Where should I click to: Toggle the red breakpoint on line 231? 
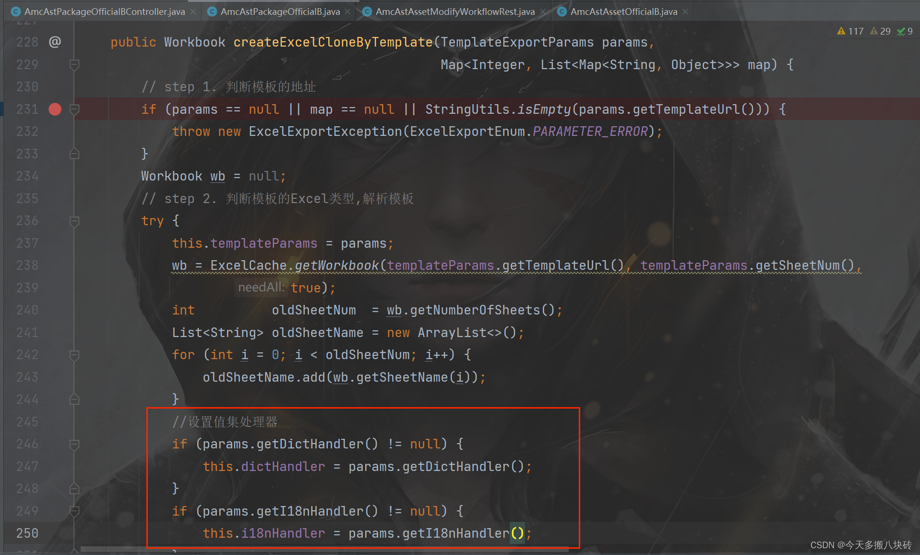(54, 109)
